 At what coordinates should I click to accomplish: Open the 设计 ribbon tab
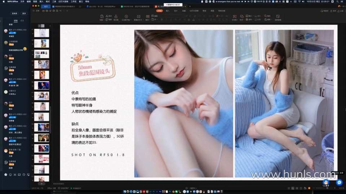click(176, 10)
